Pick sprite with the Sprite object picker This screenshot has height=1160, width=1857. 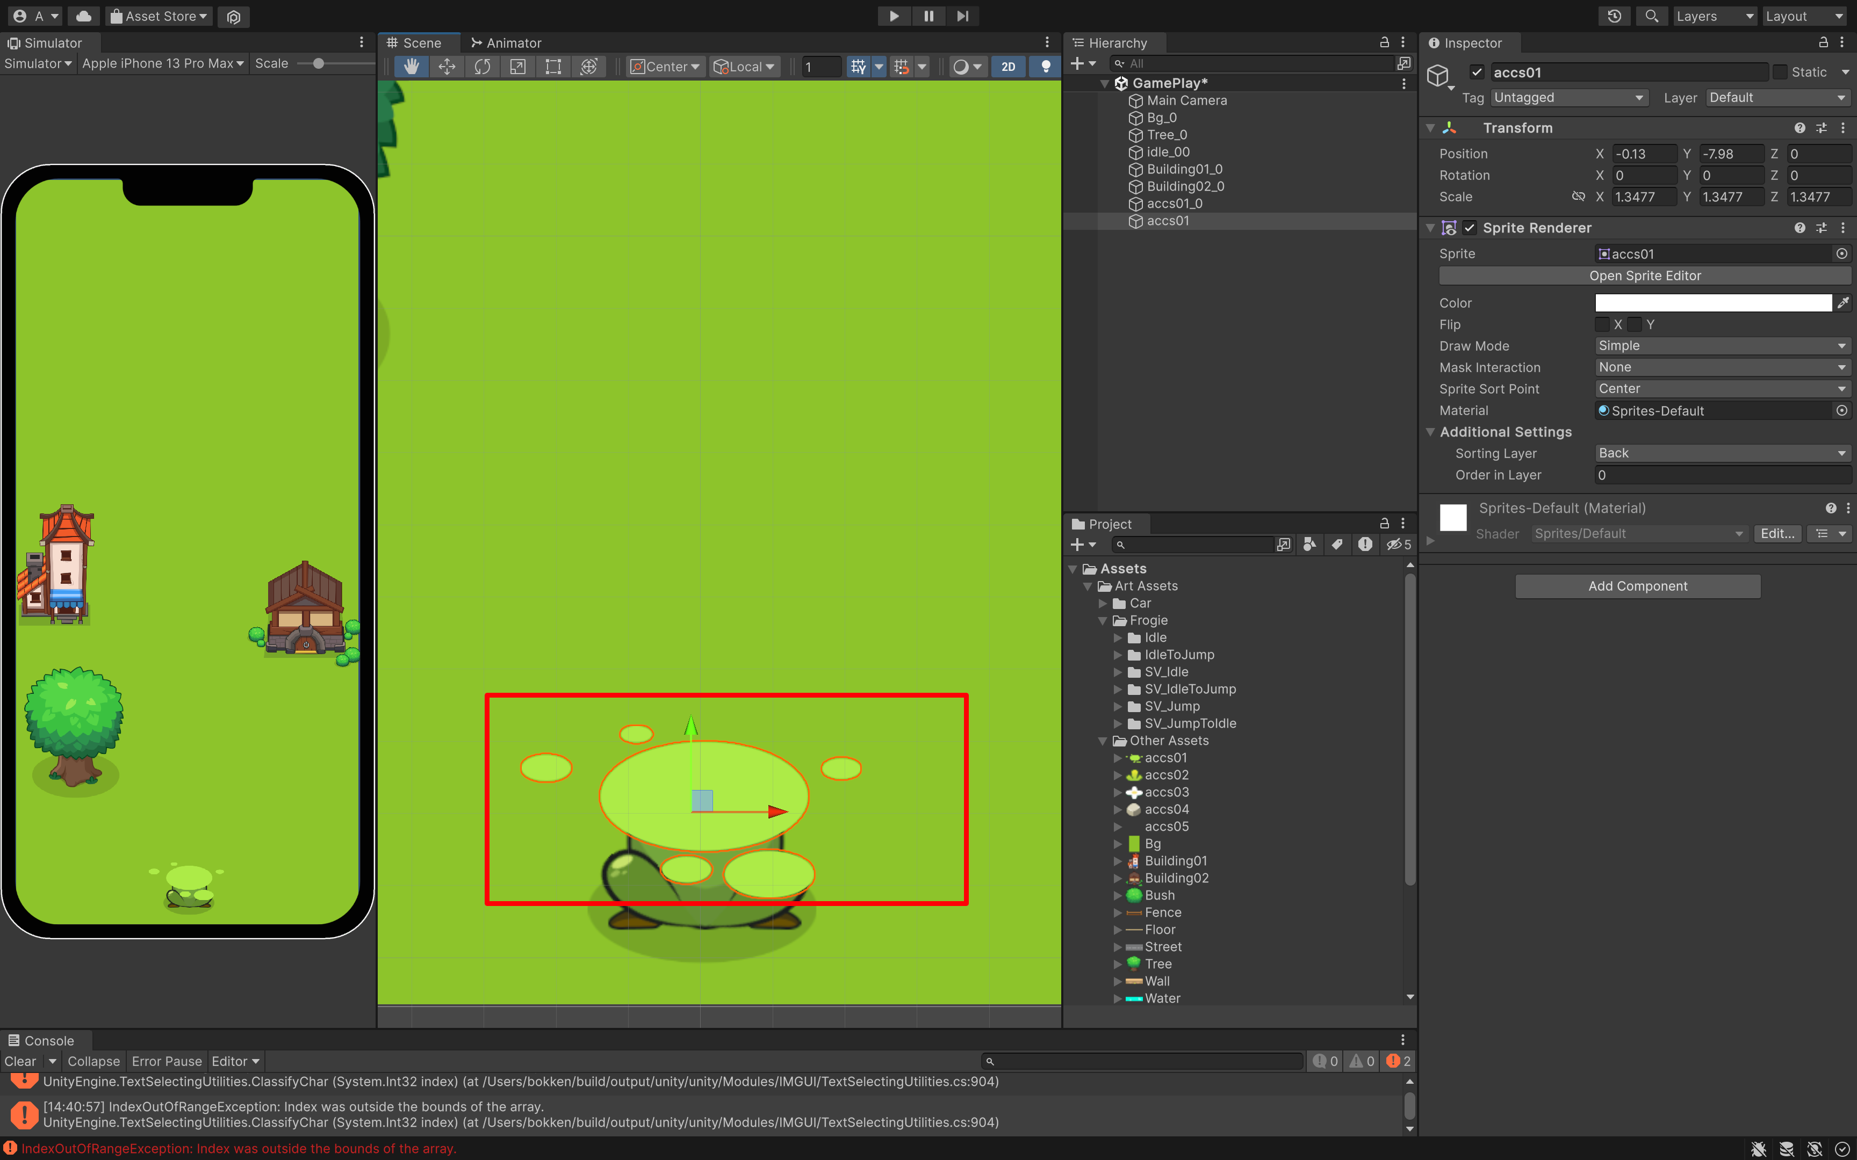[x=1841, y=254]
